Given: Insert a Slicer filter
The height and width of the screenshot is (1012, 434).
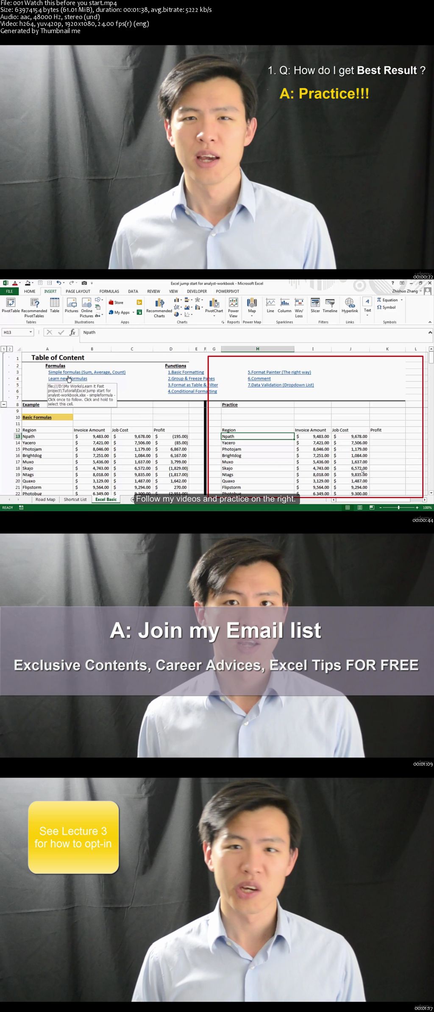Looking at the screenshot, I should (x=315, y=305).
